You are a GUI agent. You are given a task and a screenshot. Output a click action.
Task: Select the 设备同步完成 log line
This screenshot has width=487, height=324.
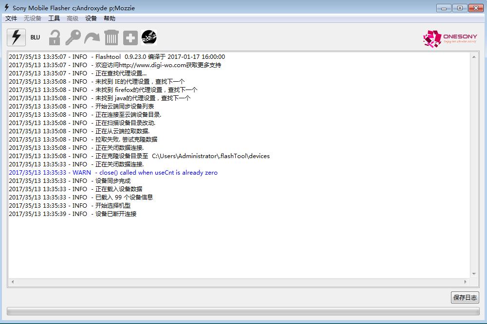(x=70, y=180)
